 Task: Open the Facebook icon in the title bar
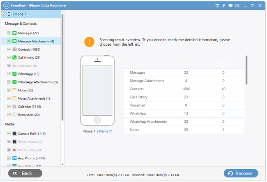(x=224, y=6)
